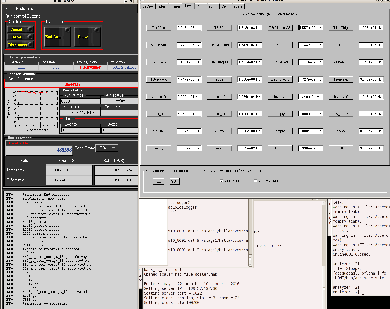The height and width of the screenshot is (309, 390).
Task: Click the Run number field 8693
Action: (x=80, y=101)
